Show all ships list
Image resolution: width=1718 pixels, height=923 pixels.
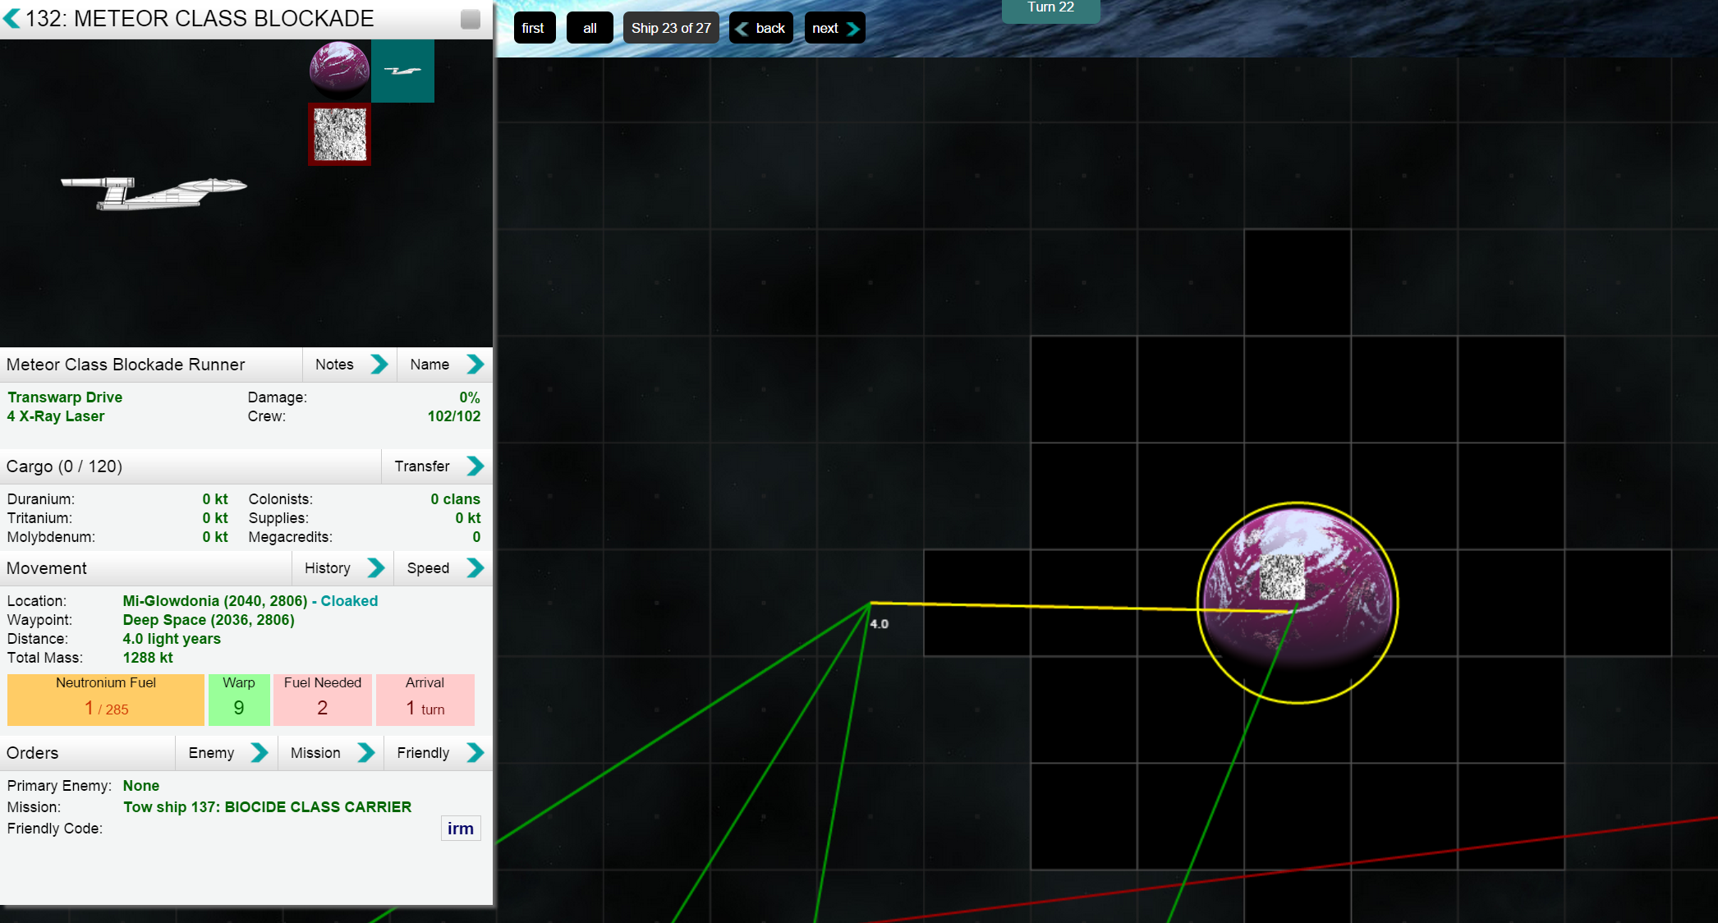(x=590, y=28)
